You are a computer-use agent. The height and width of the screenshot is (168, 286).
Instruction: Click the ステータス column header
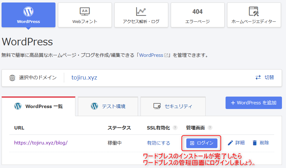119,128
